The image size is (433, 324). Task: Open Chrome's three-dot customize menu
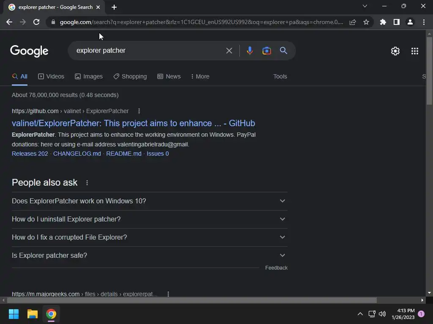tap(424, 22)
